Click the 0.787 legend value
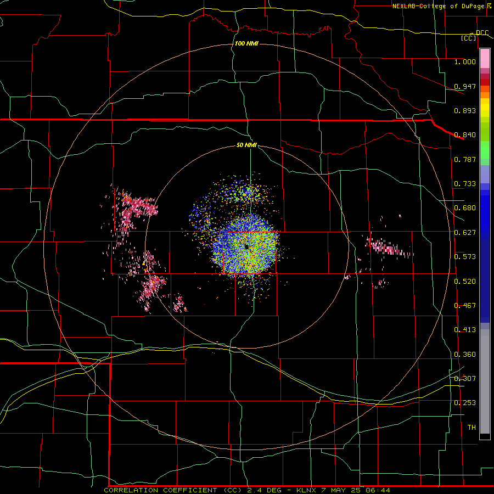 465,159
